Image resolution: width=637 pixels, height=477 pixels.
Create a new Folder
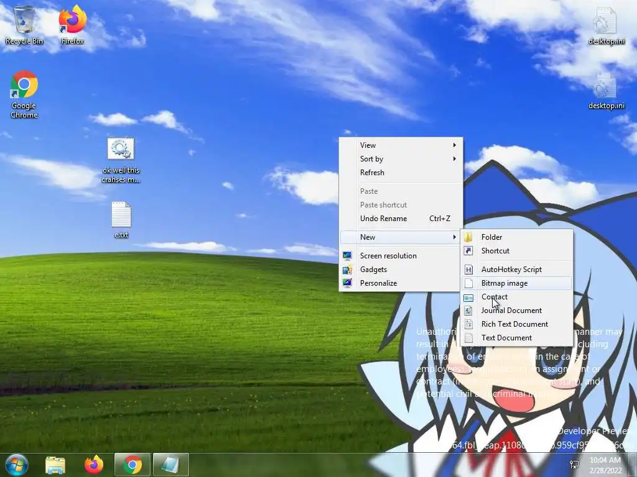[x=517, y=237]
